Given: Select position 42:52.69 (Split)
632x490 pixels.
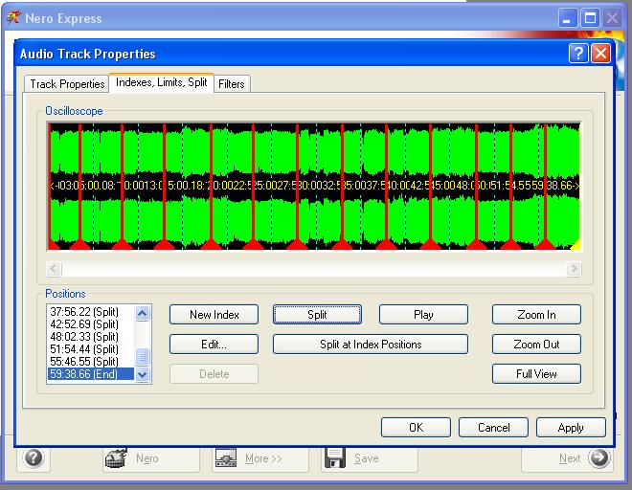Looking at the screenshot, I should (91, 324).
